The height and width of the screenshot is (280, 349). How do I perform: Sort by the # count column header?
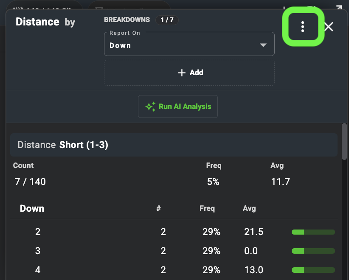(x=158, y=208)
